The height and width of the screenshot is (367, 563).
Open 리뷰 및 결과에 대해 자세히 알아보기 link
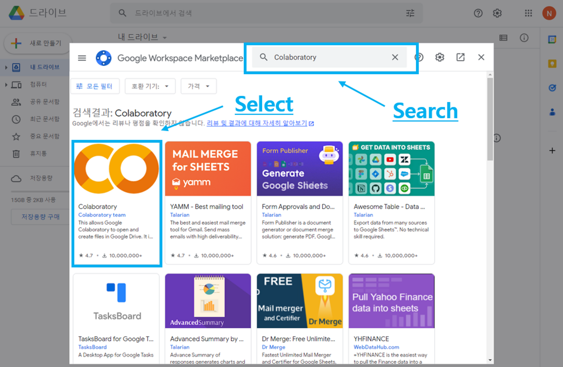[260, 124]
